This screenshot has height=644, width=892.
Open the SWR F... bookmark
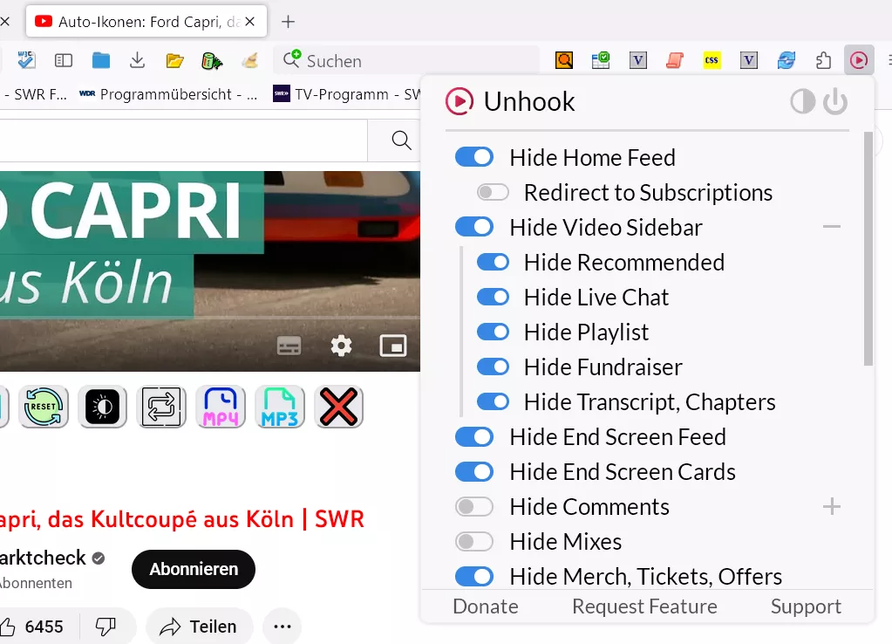pyautogui.click(x=35, y=94)
